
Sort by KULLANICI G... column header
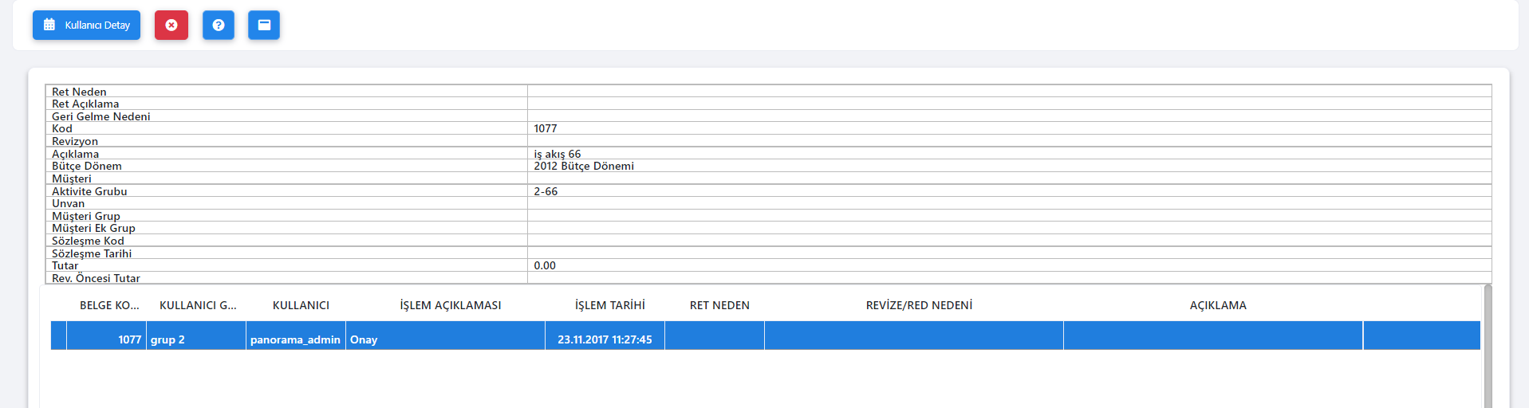(x=198, y=305)
